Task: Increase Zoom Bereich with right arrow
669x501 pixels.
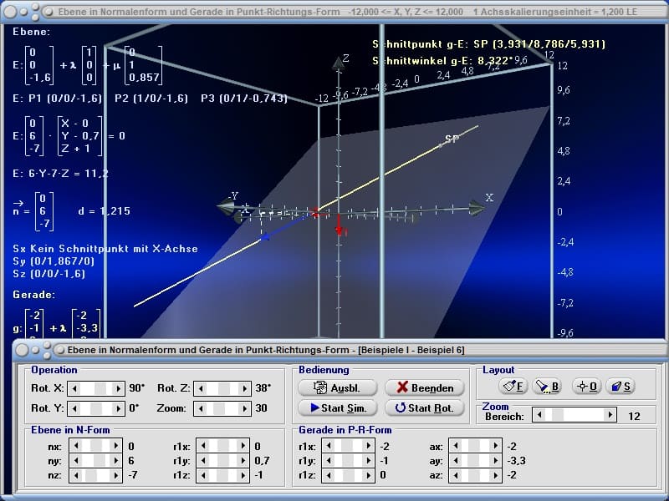Action: click(610, 414)
